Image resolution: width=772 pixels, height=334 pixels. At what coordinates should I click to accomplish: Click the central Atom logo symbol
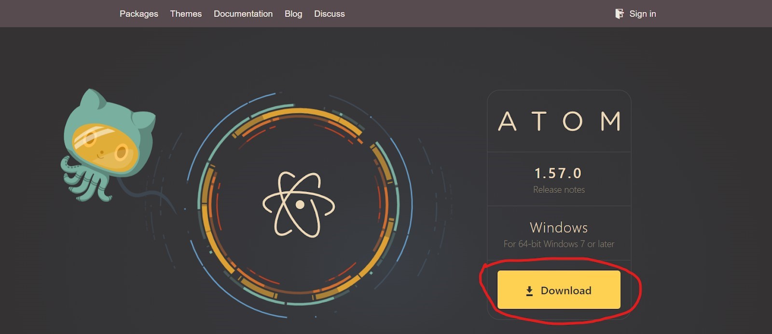pyautogui.click(x=299, y=204)
